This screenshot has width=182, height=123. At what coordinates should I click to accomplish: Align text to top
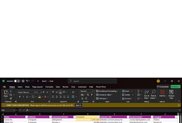(53, 92)
